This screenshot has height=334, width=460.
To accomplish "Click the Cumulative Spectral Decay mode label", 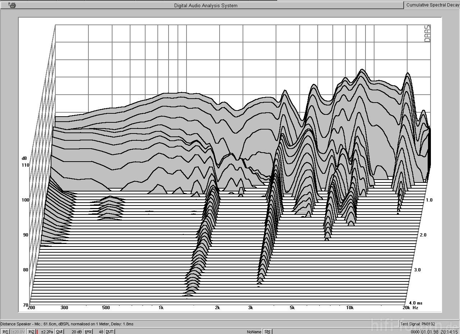I will tap(433, 5).
